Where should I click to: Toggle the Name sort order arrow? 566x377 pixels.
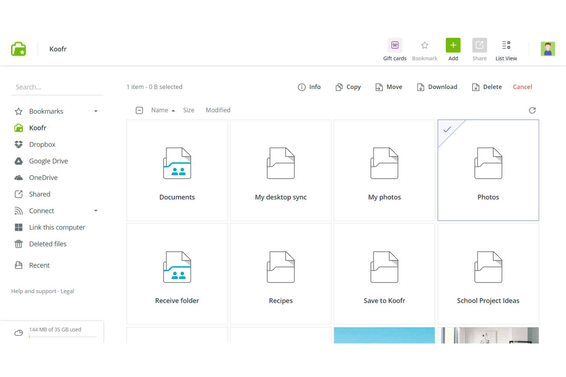173,110
